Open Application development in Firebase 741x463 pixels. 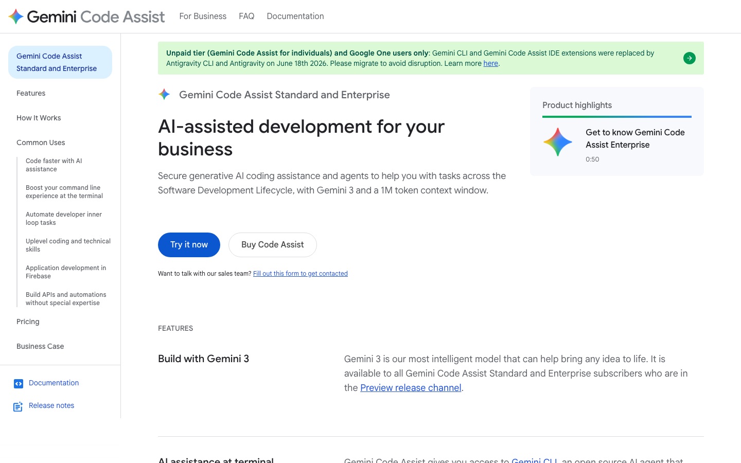point(66,272)
